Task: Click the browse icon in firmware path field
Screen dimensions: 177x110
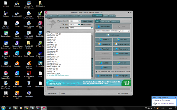Action: pos(129,31)
